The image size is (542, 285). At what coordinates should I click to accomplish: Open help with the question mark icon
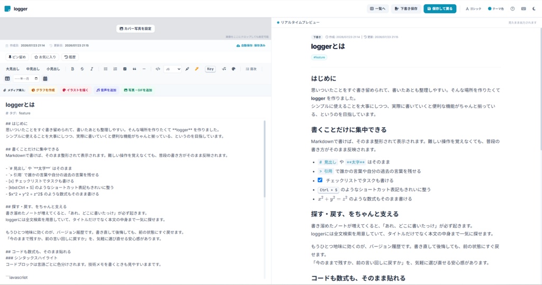(512, 8)
